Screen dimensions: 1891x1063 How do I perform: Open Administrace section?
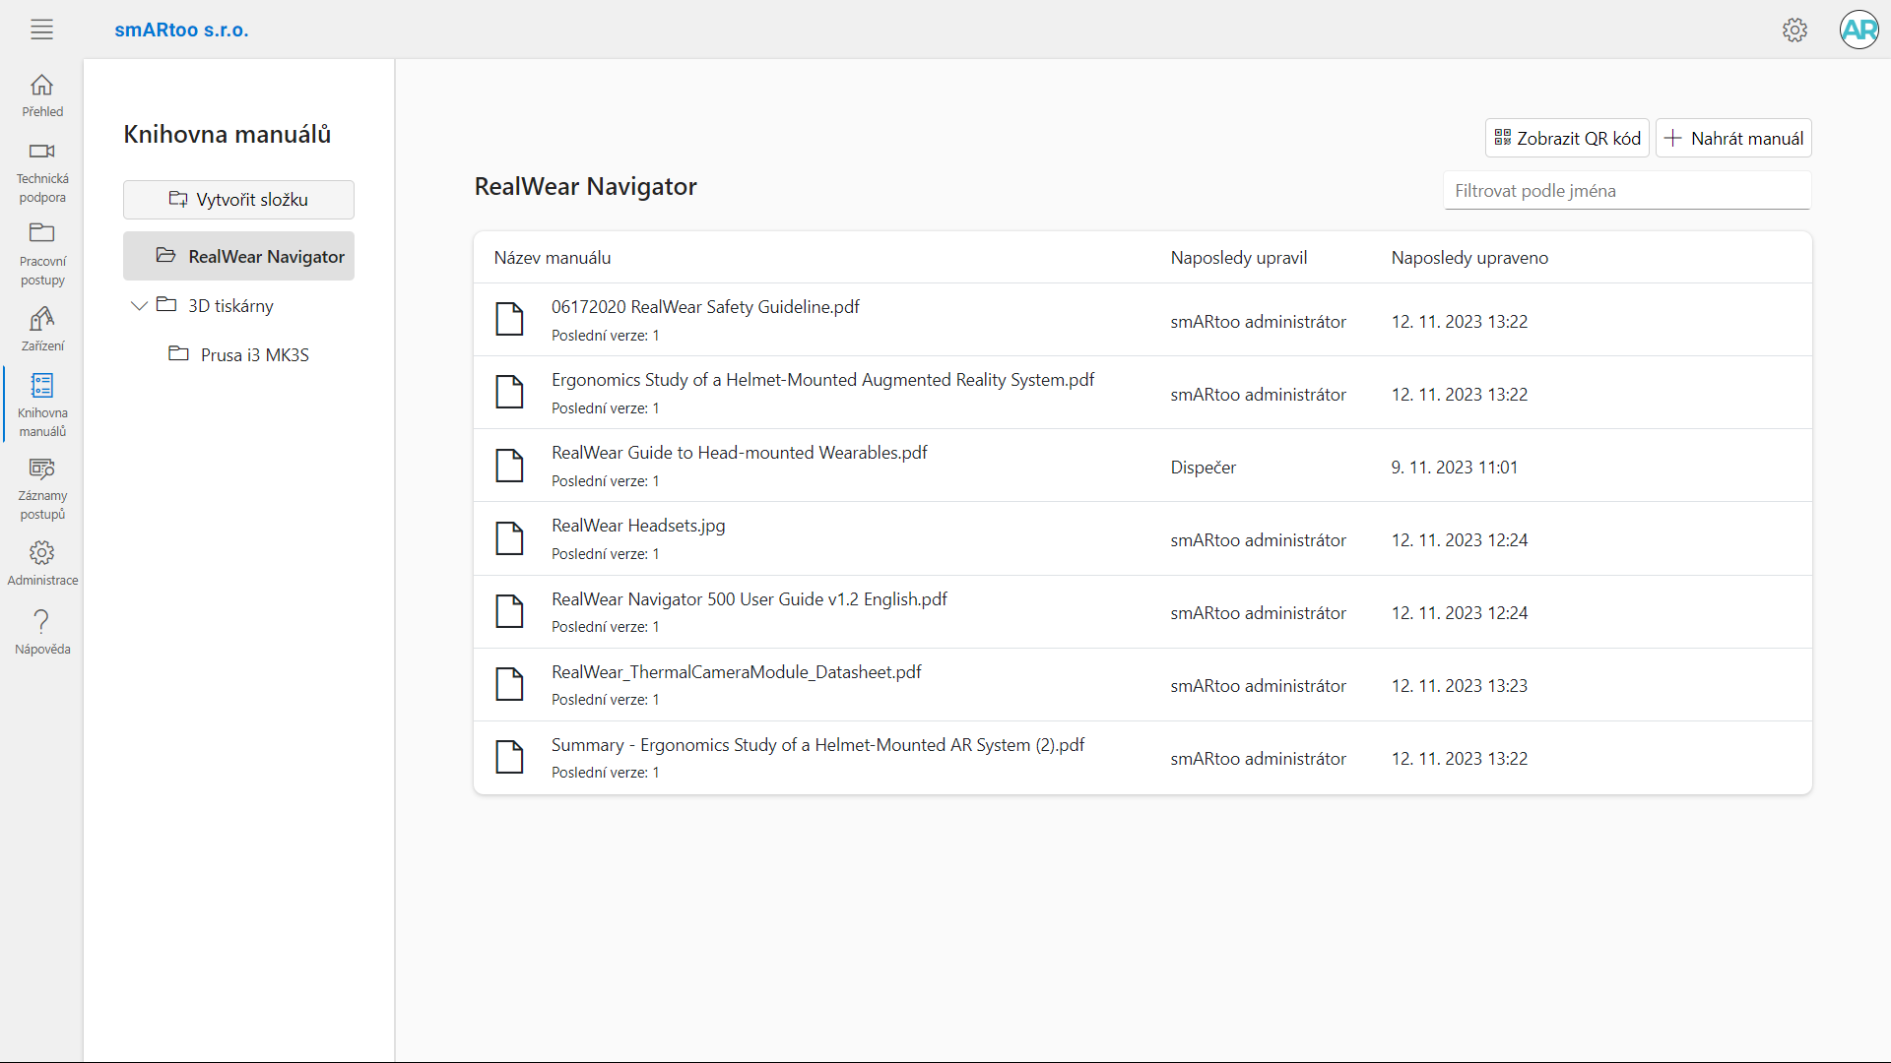click(42, 563)
